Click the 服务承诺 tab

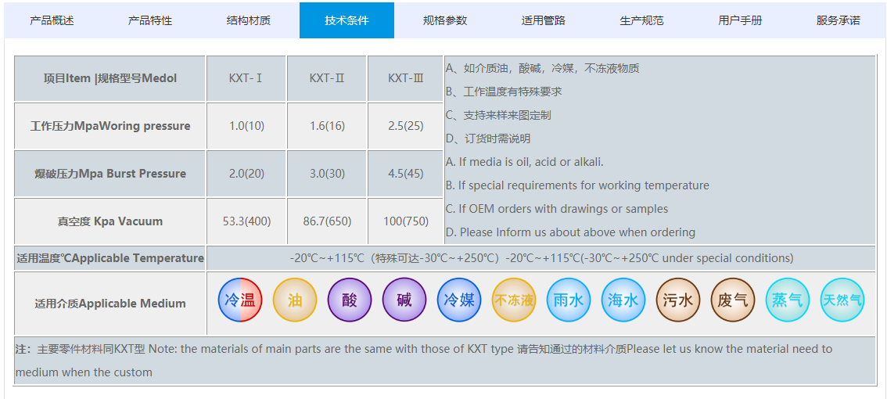click(839, 20)
